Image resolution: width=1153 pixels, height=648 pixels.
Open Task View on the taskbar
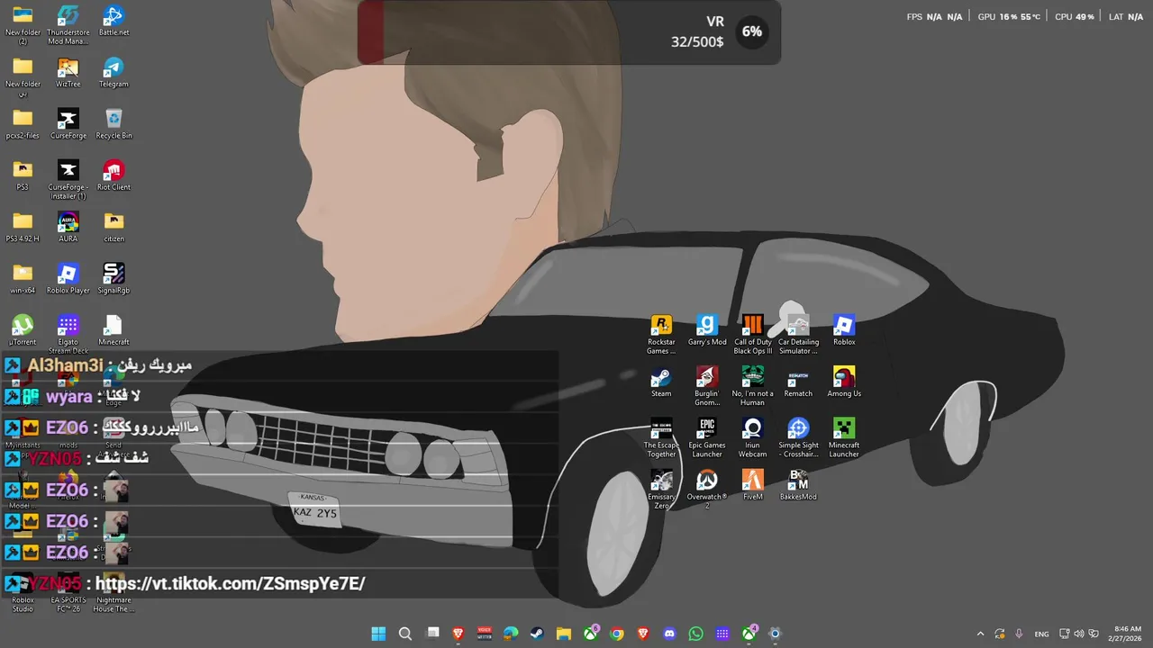432,634
